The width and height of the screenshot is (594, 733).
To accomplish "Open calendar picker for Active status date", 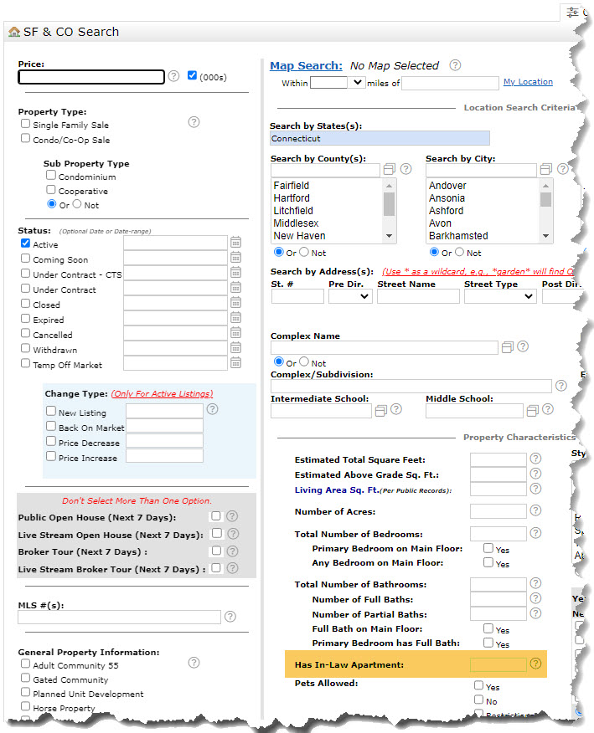I will click(x=236, y=242).
